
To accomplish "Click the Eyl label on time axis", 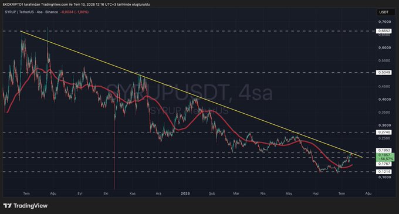I will [80, 193].
